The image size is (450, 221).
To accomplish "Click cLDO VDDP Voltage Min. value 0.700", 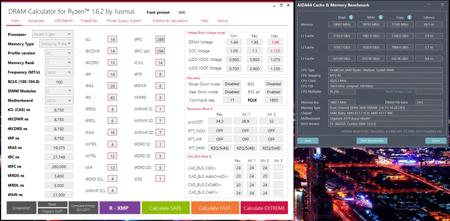I will pyautogui.click(x=234, y=68).
